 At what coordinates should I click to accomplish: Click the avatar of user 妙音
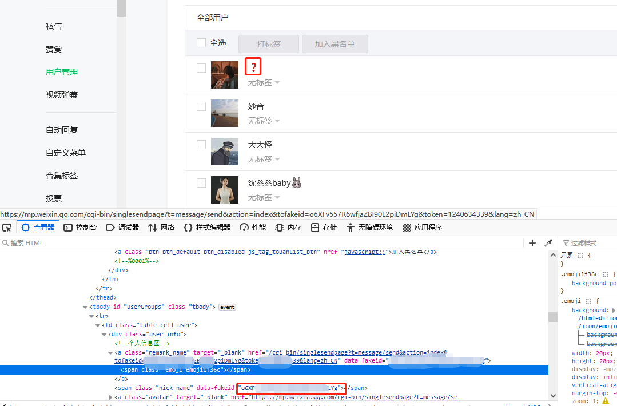pyautogui.click(x=225, y=113)
